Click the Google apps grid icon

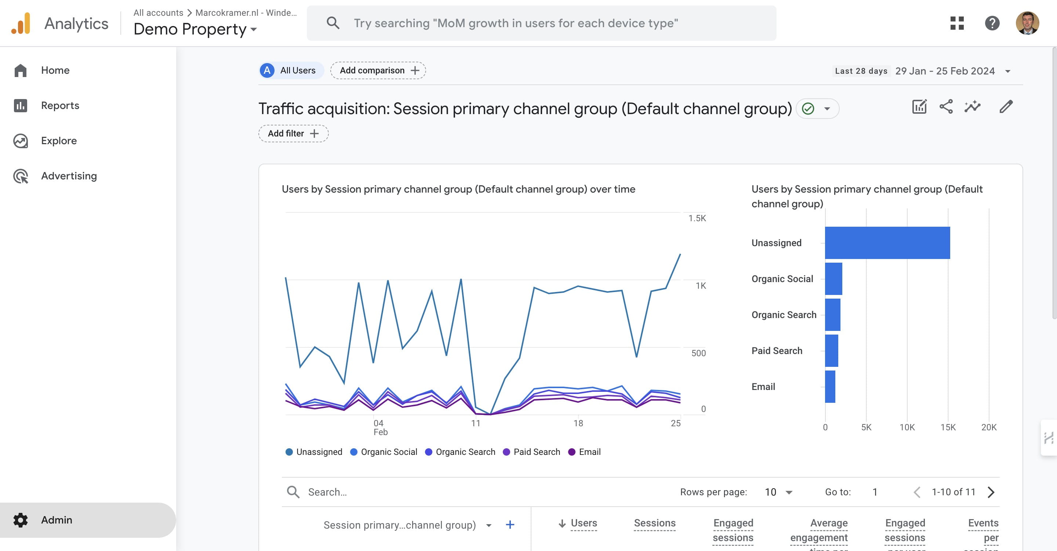pos(956,23)
